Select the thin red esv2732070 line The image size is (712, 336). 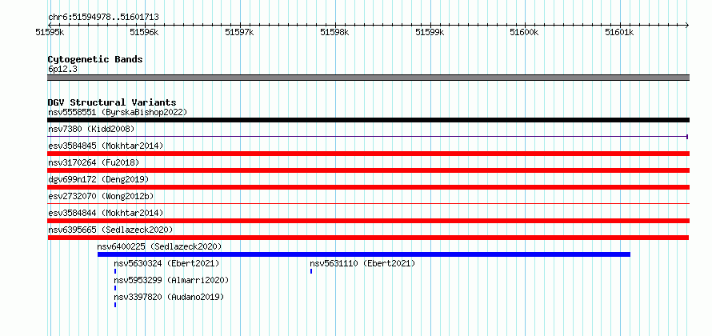[x=368, y=204]
